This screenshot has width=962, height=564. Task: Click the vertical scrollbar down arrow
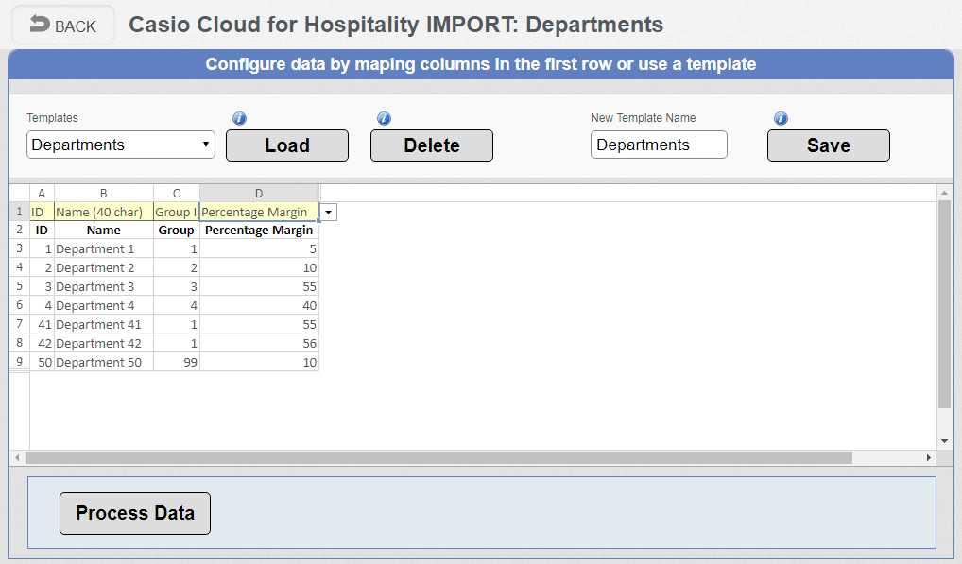point(944,441)
